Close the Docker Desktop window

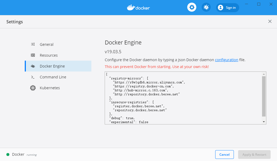pos(271,4)
